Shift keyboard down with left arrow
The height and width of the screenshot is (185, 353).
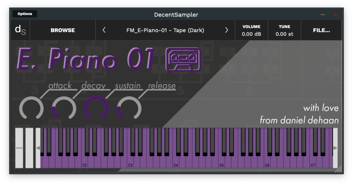pos(38,148)
